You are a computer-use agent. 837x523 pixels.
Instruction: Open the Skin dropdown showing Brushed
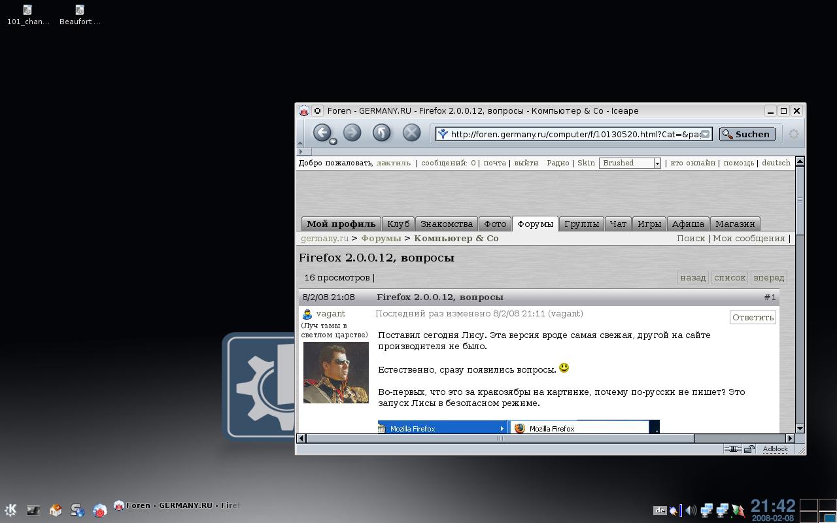pos(630,163)
